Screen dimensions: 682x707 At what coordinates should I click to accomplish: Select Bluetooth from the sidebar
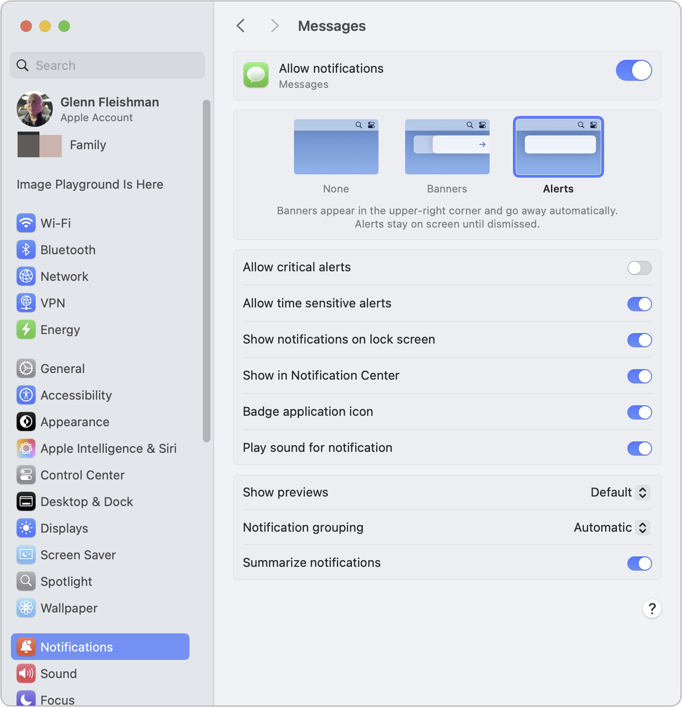coord(68,249)
